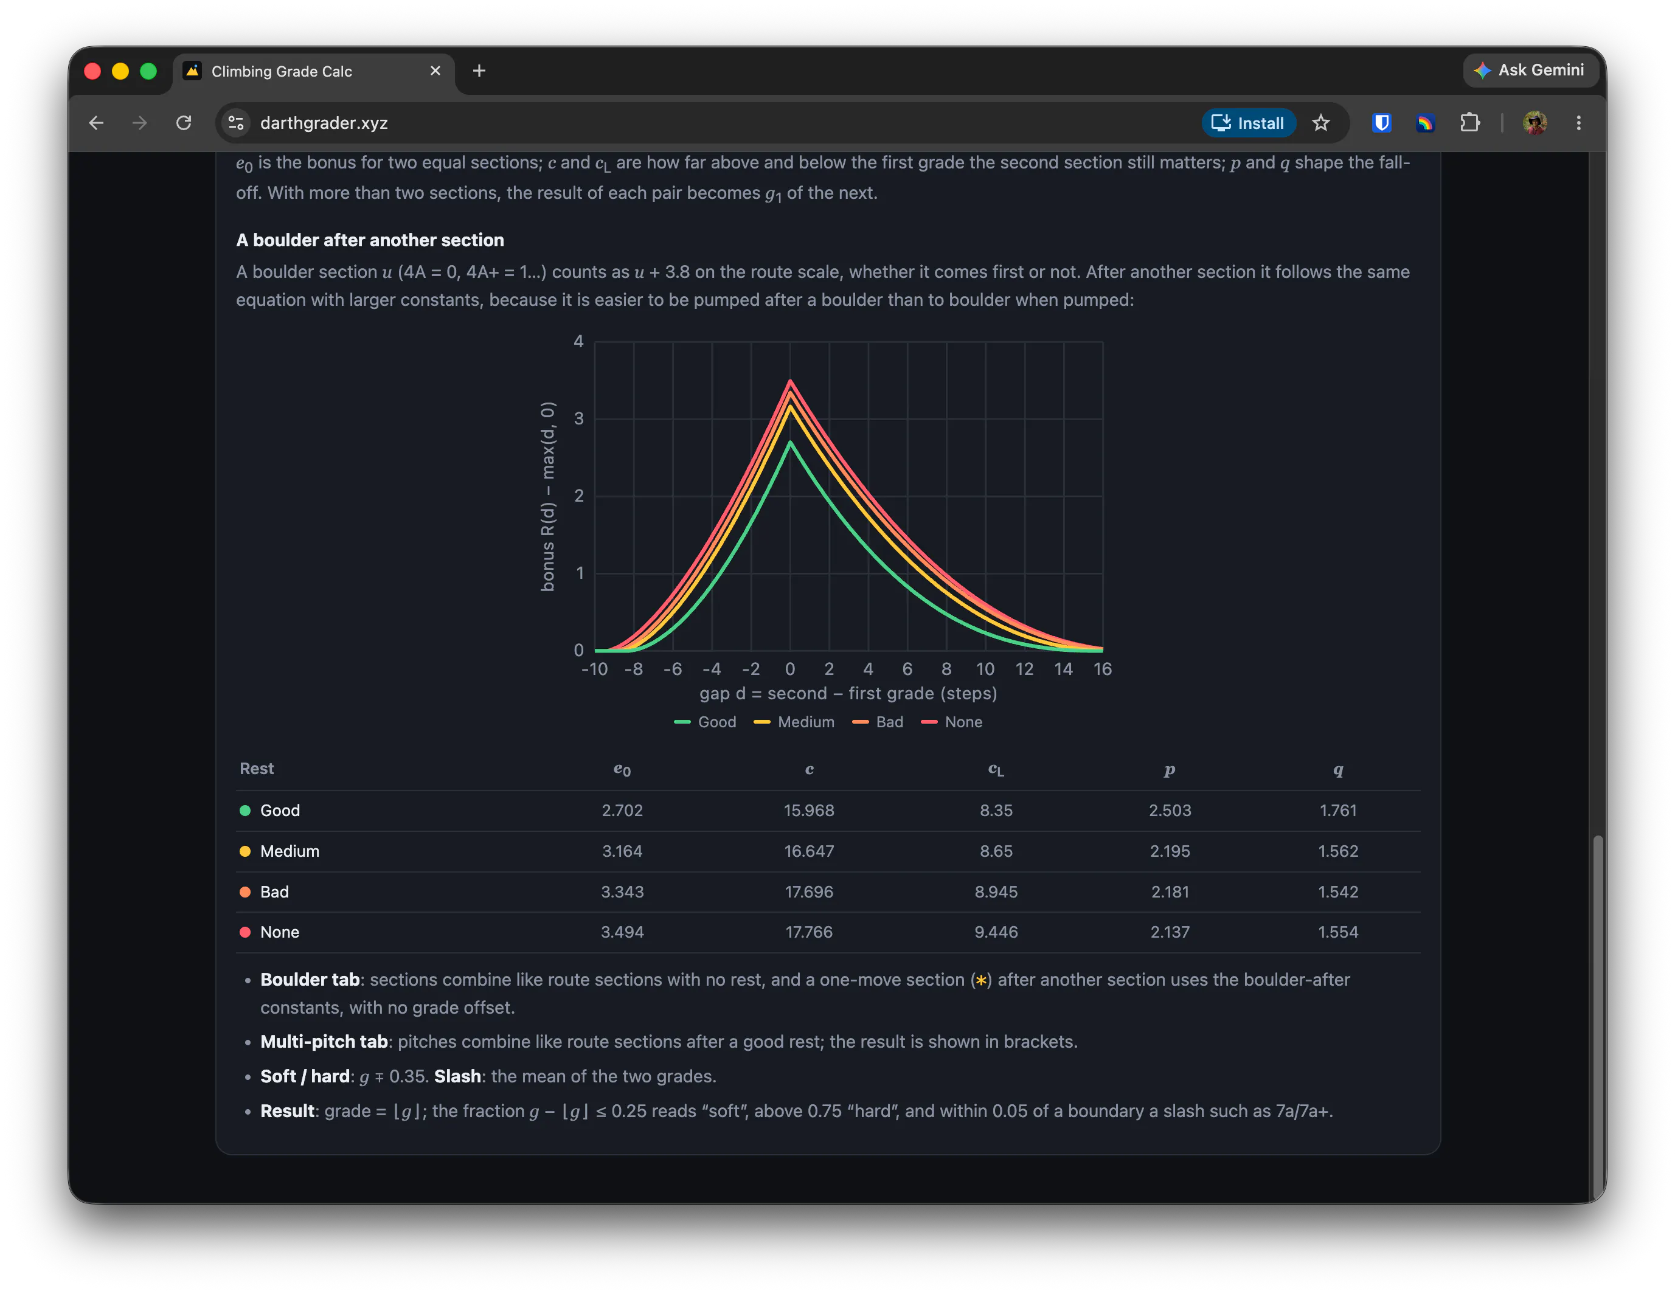This screenshot has height=1294, width=1675.
Task: Click the Install app button
Action: click(1248, 123)
